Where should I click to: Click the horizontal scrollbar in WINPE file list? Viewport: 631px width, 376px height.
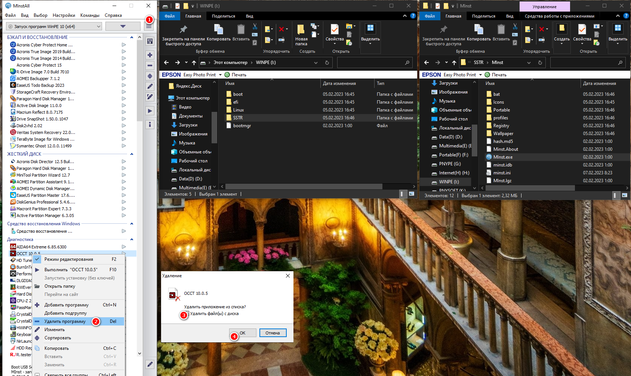coord(304,186)
